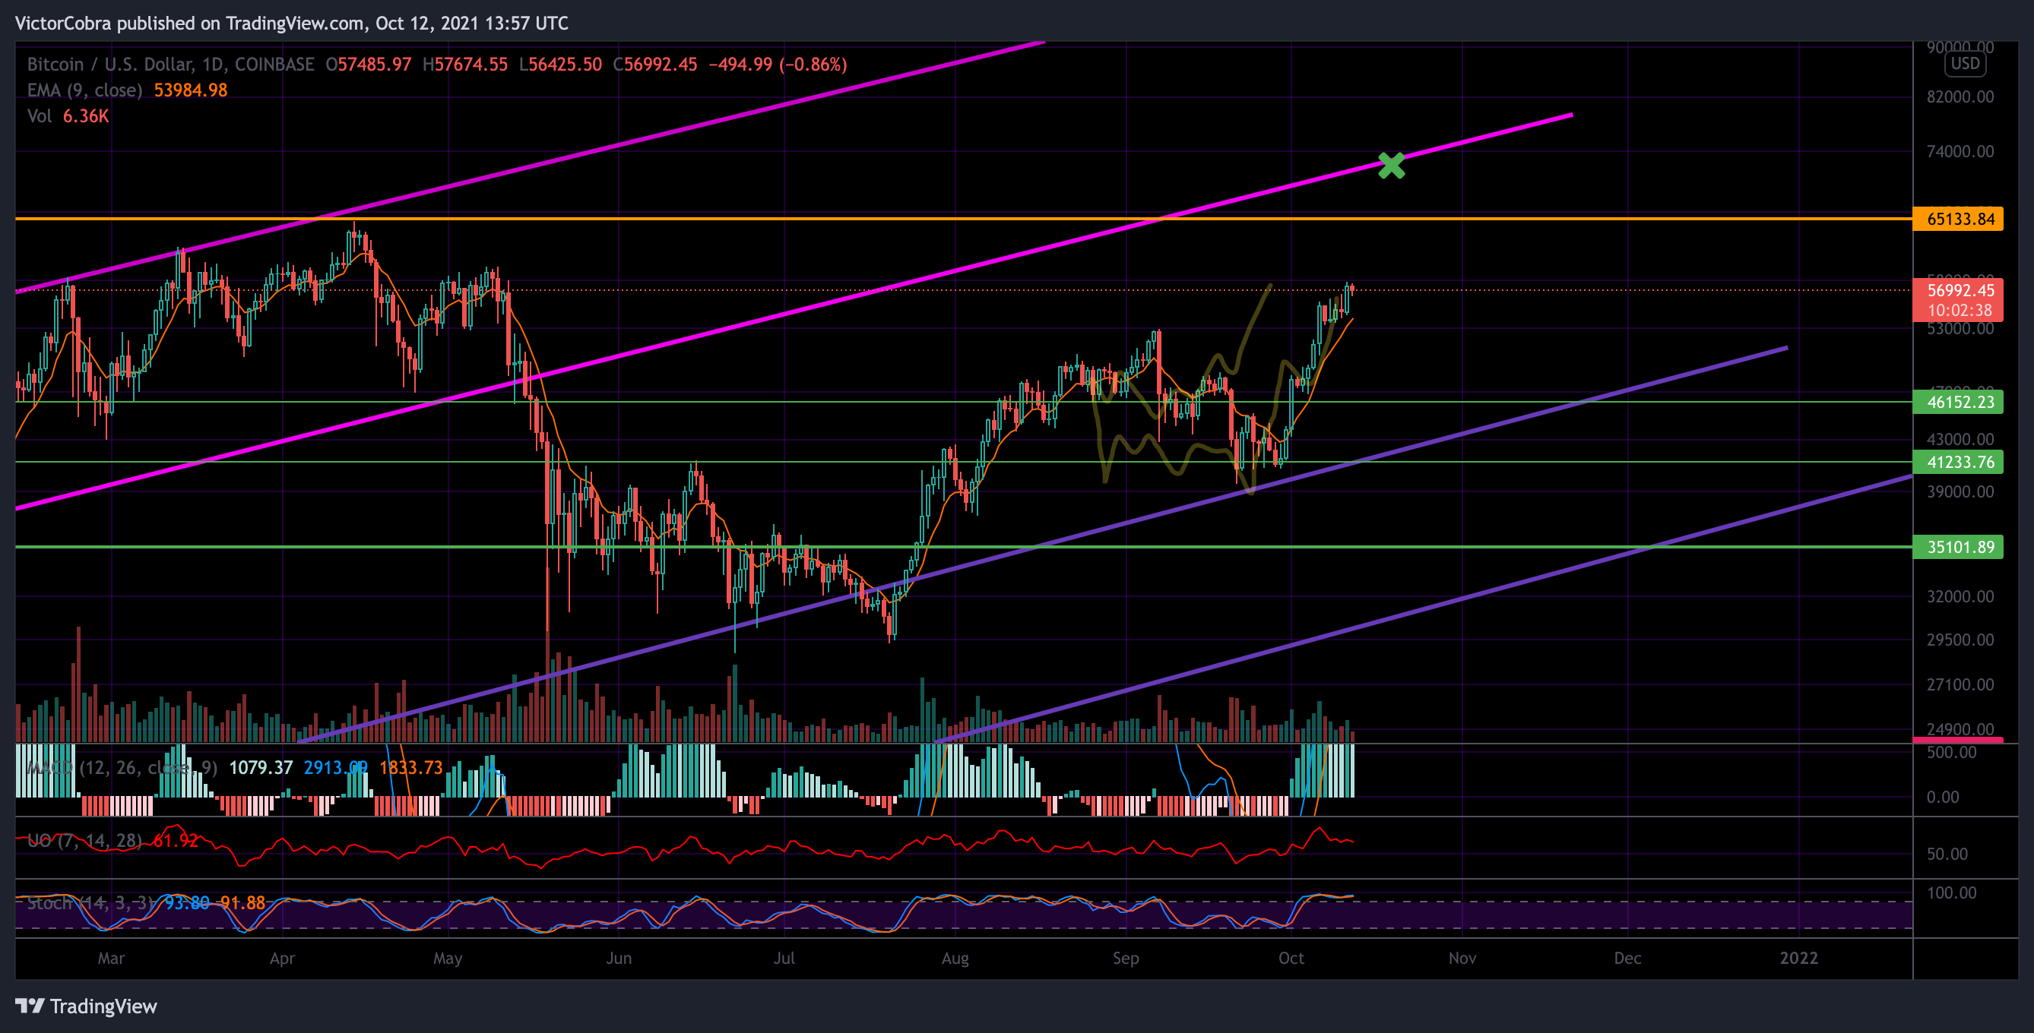Select the 41233.76 green price label
This screenshot has width=2034, height=1033.
[1957, 462]
